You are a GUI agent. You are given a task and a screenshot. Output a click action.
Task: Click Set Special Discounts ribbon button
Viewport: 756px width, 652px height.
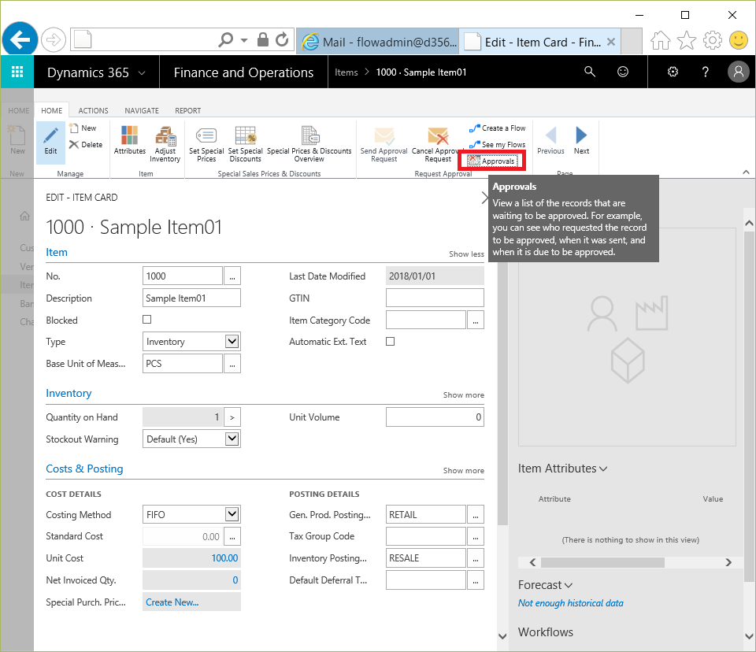click(245, 144)
